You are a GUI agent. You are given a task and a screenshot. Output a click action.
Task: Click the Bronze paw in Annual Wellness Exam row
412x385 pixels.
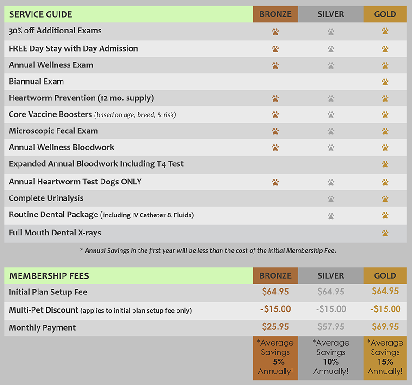coord(275,65)
